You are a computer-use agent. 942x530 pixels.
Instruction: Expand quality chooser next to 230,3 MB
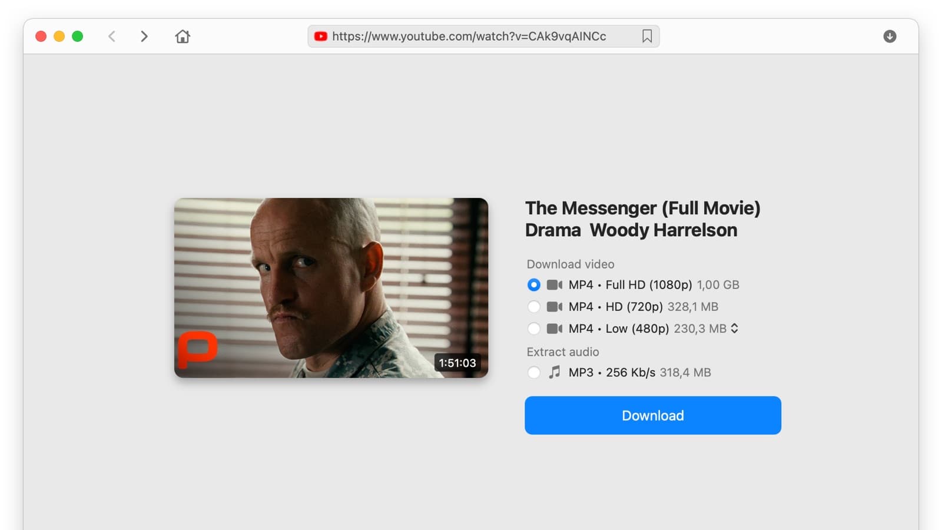pyautogui.click(x=734, y=329)
